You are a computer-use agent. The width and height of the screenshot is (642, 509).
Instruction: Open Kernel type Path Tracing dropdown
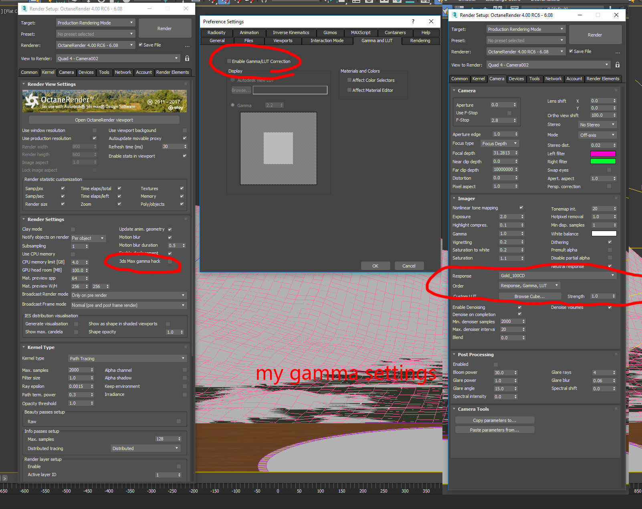click(127, 359)
